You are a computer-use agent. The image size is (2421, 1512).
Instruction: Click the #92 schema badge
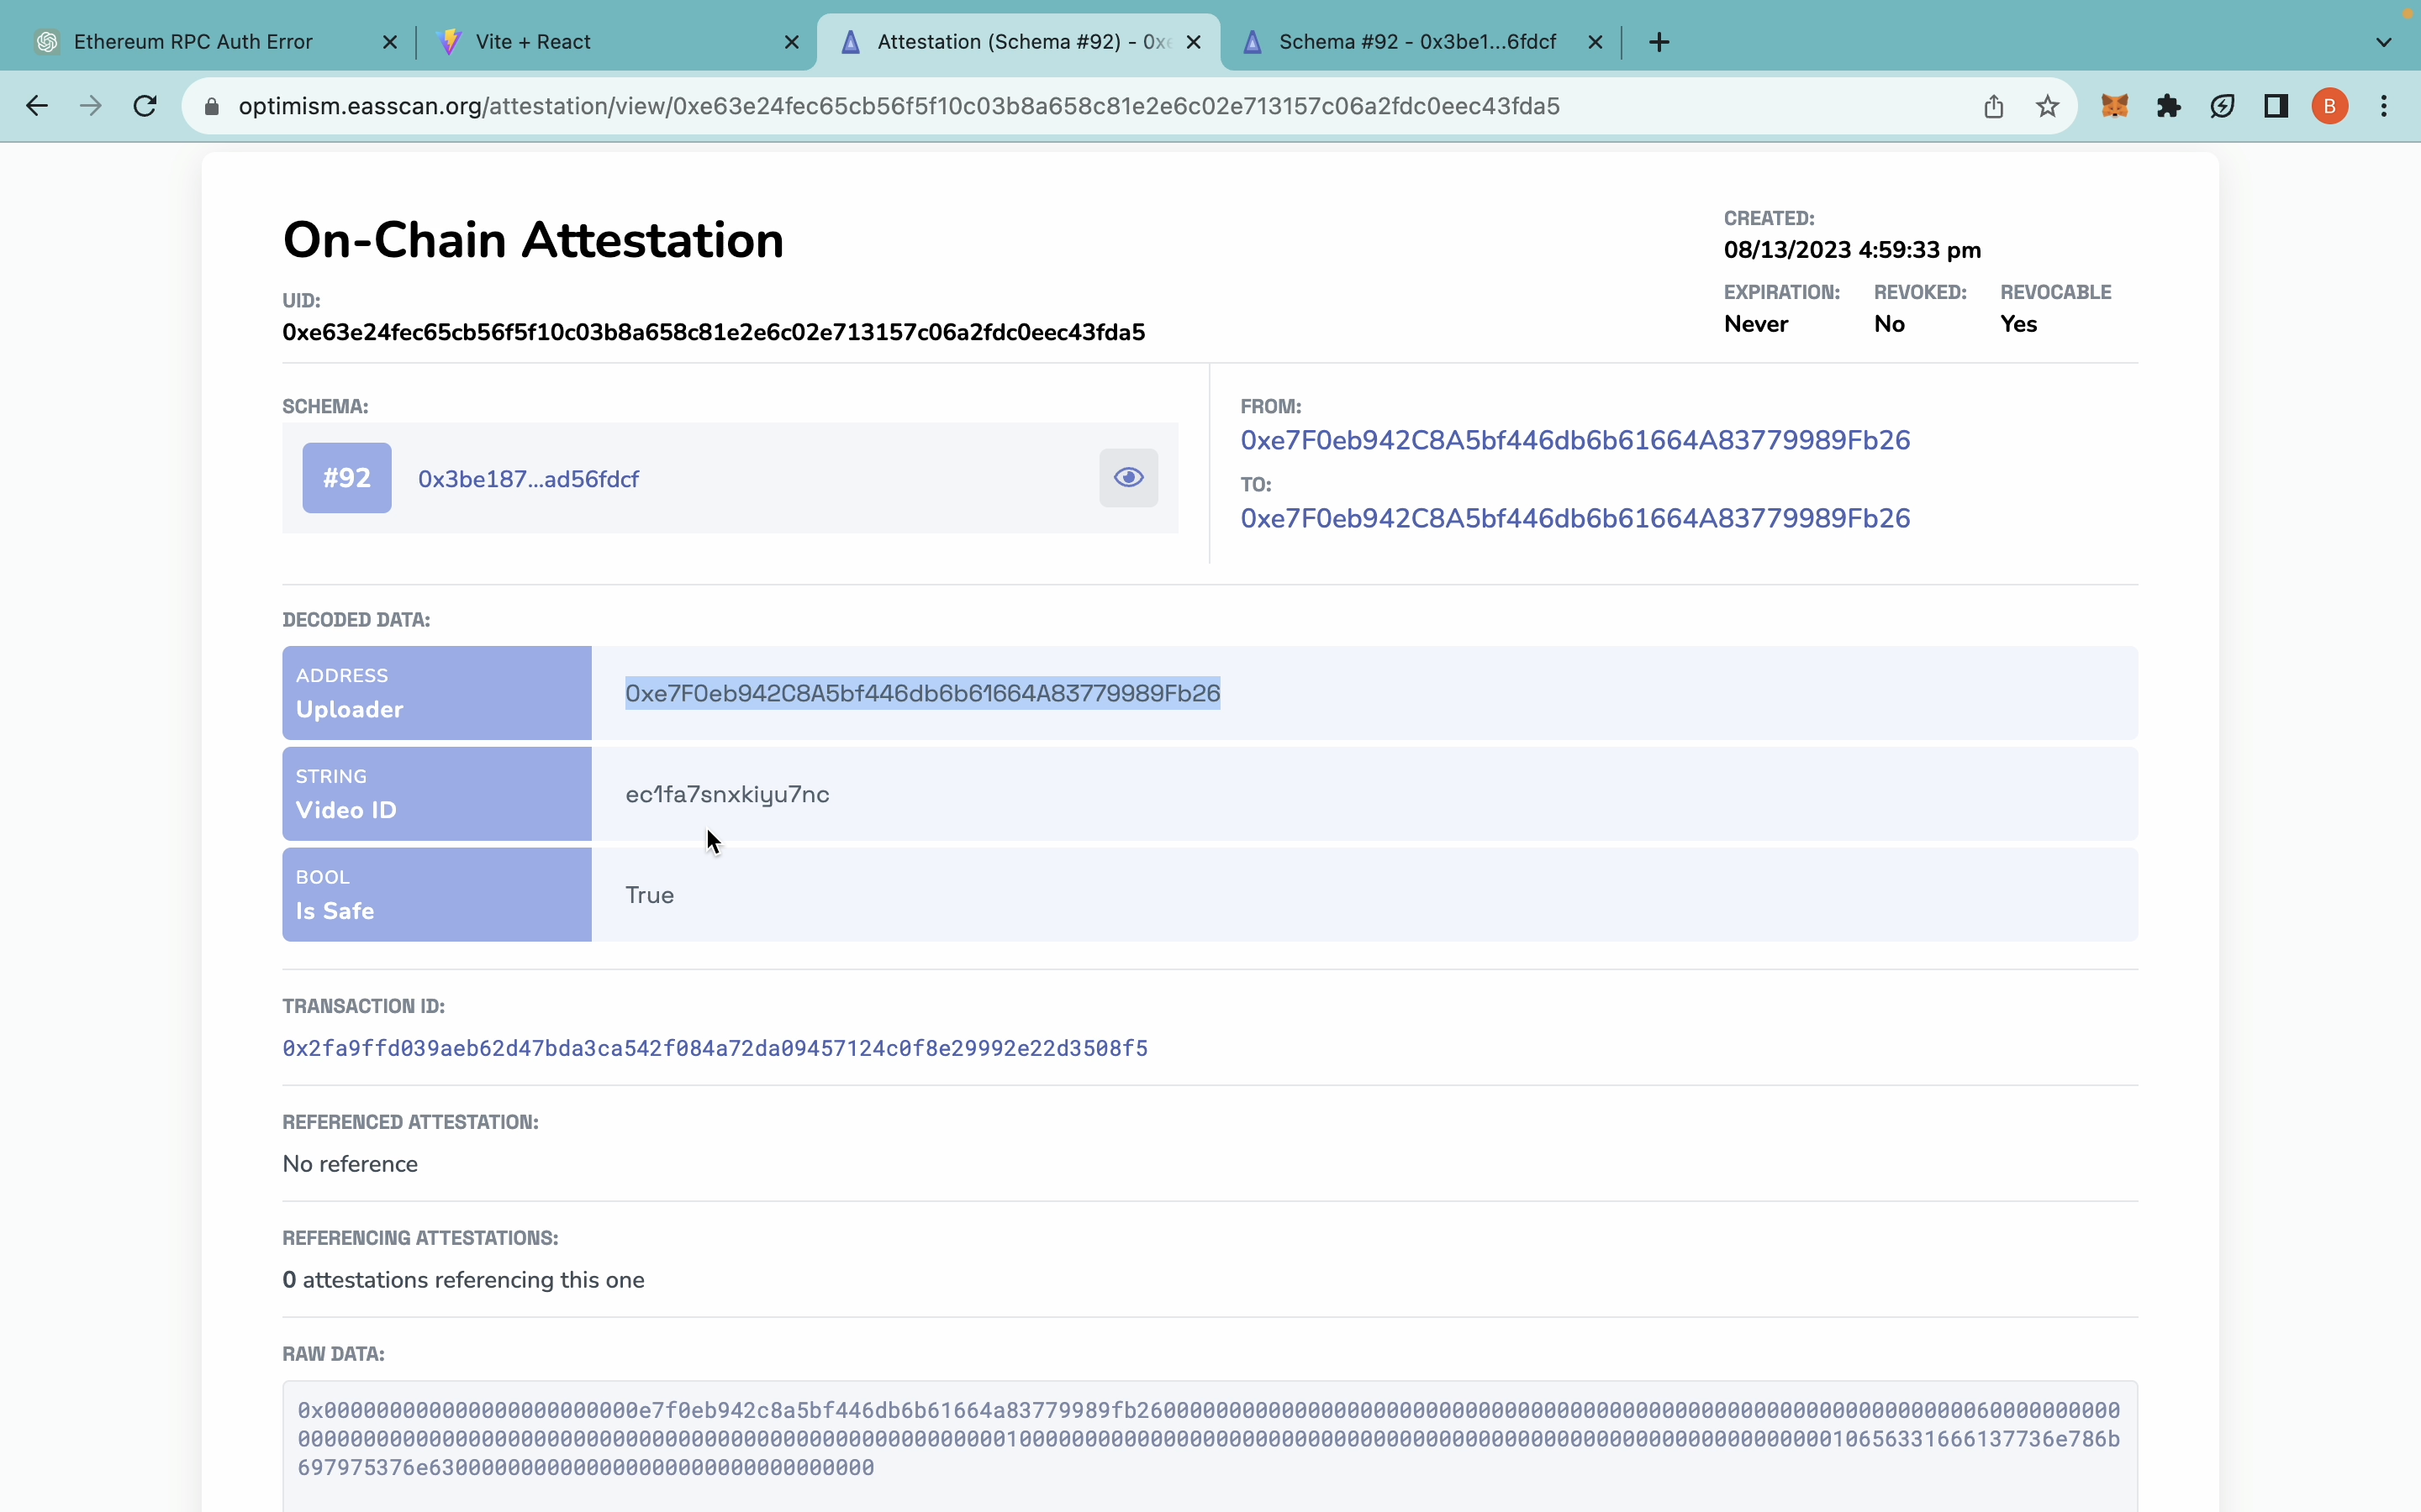[347, 478]
